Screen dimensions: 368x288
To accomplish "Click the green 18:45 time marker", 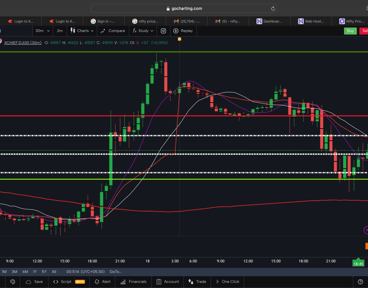I will pyautogui.click(x=358, y=264).
